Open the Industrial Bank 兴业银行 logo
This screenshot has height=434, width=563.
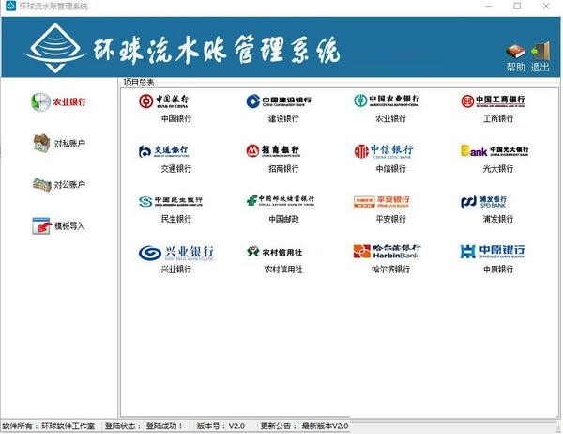pyautogui.click(x=176, y=253)
